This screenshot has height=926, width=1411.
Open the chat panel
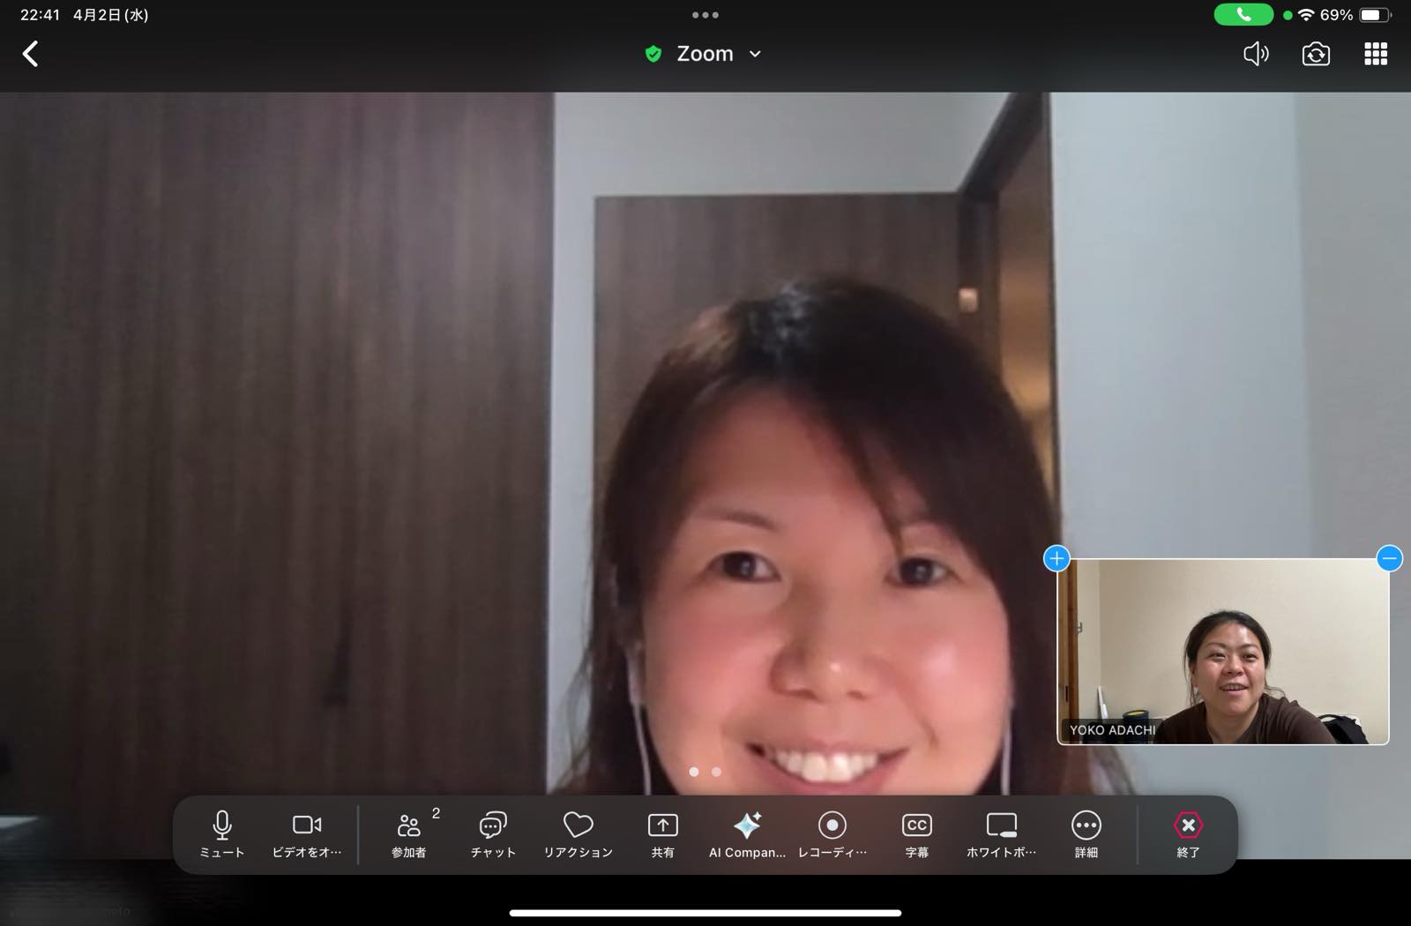click(x=492, y=833)
